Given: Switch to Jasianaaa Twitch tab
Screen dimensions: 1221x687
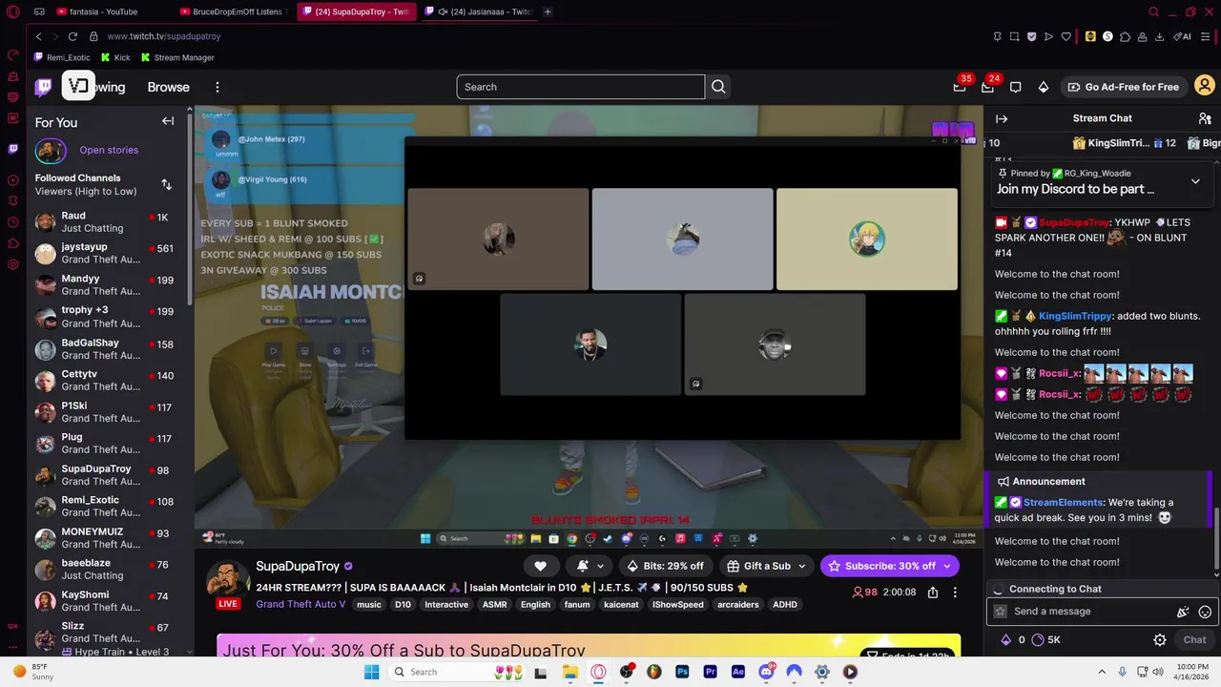Looking at the screenshot, I should (482, 11).
